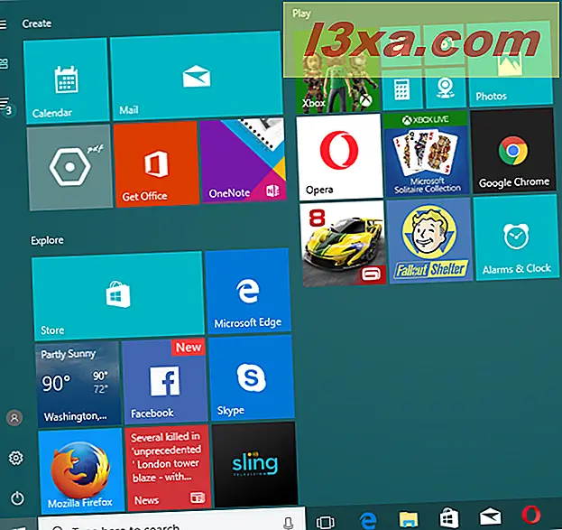Launch the Sling tile
562x530 pixels.
tap(254, 465)
